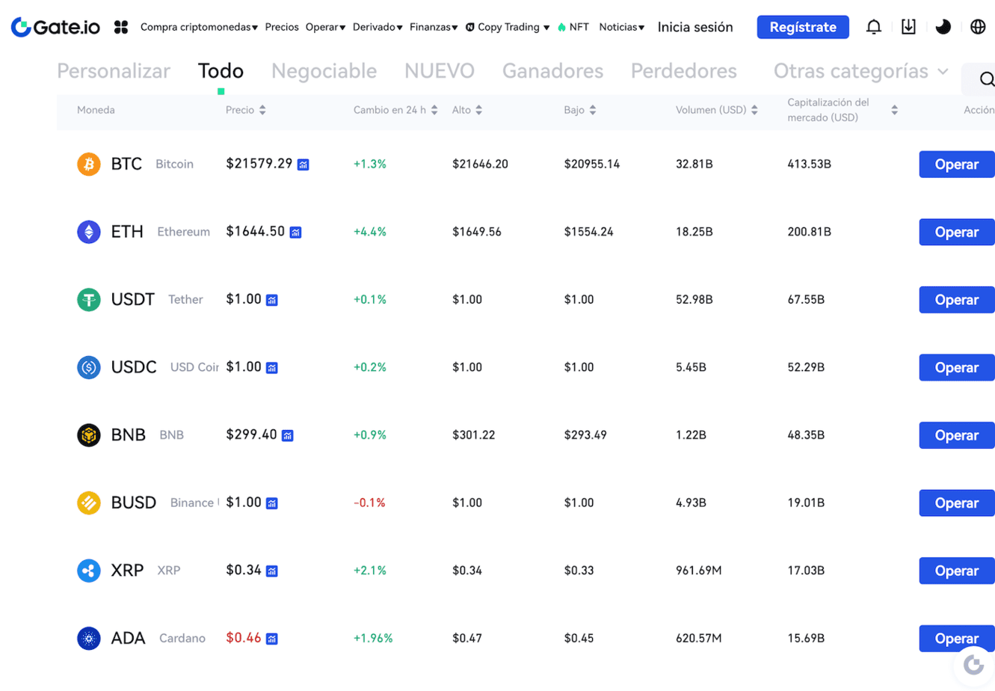The image size is (995, 691).
Task: Click Operar button for USDT
Action: [957, 300]
